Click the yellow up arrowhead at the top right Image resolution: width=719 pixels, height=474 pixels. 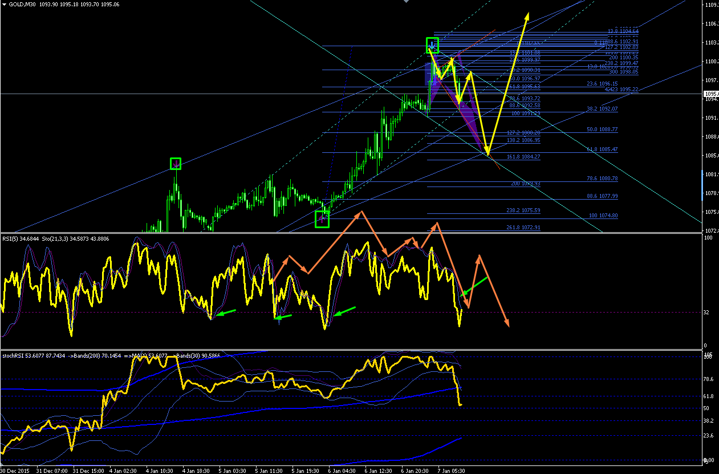527,17
